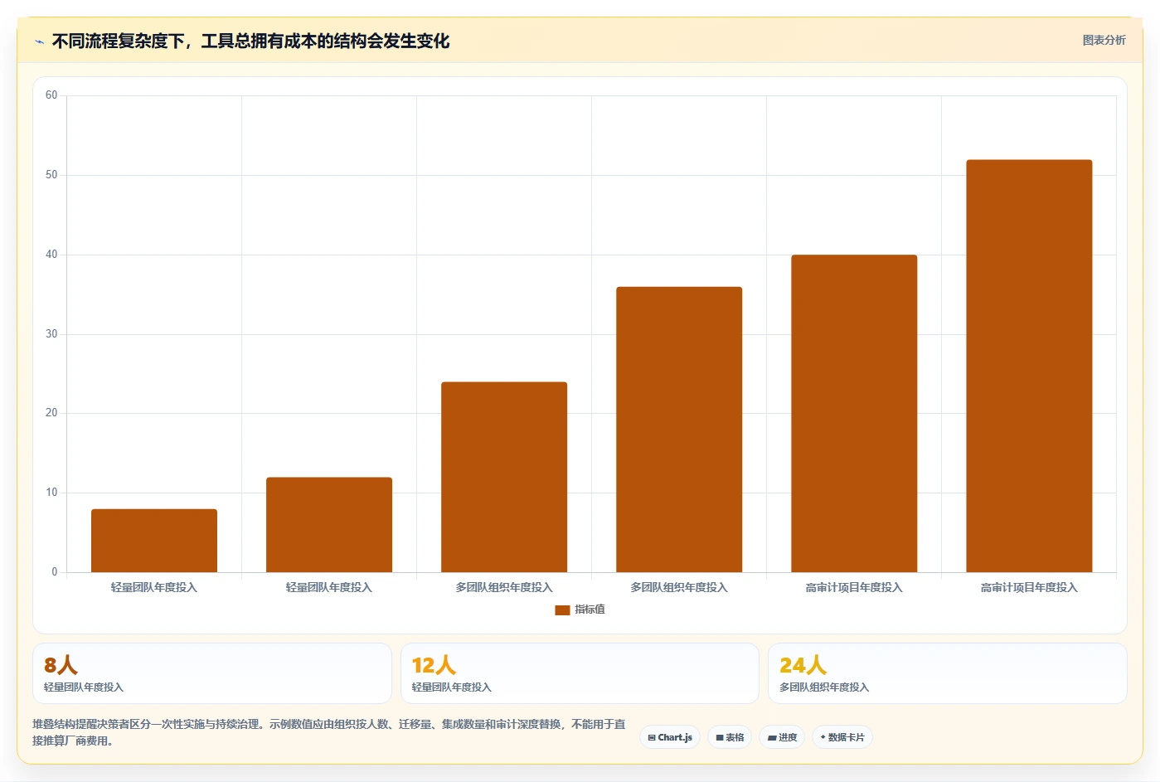Click the tallest bar reaching 52
Viewport: 1160px width, 782px height.
click(x=1029, y=366)
